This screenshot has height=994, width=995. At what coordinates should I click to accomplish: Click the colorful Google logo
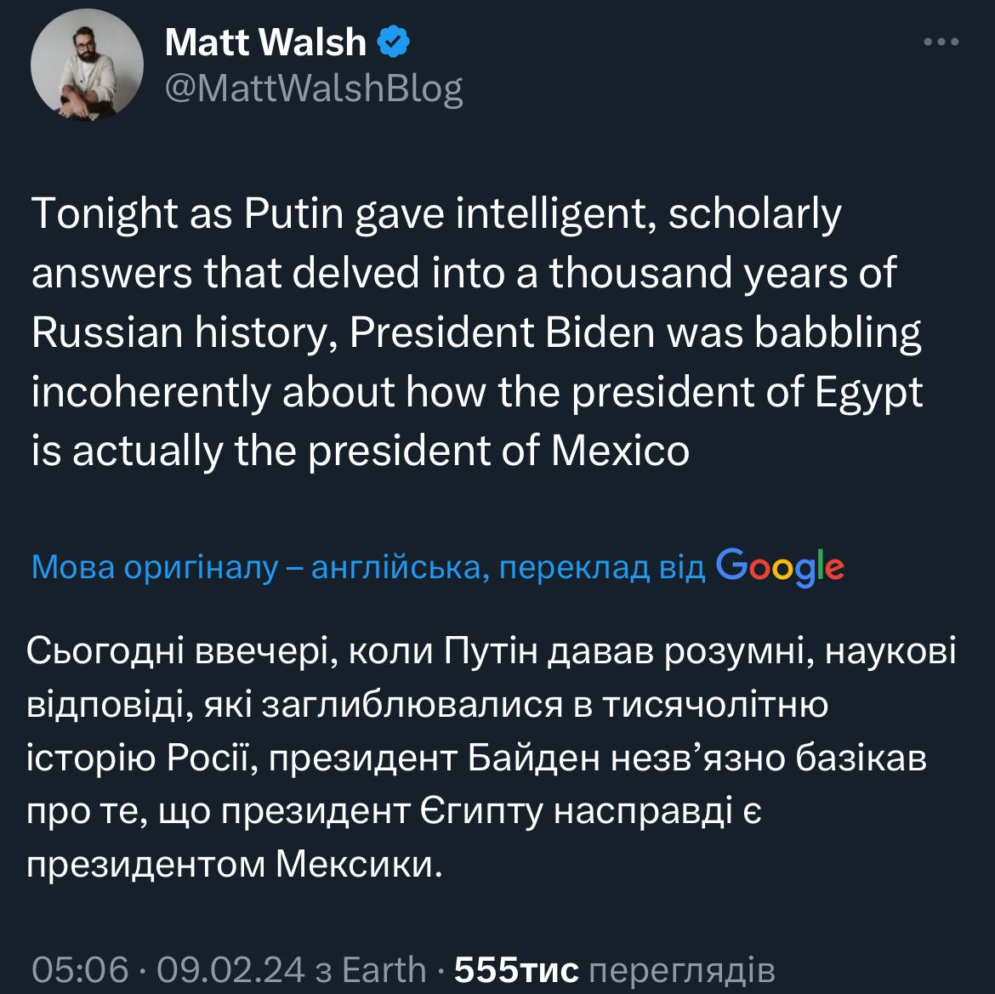(780, 566)
